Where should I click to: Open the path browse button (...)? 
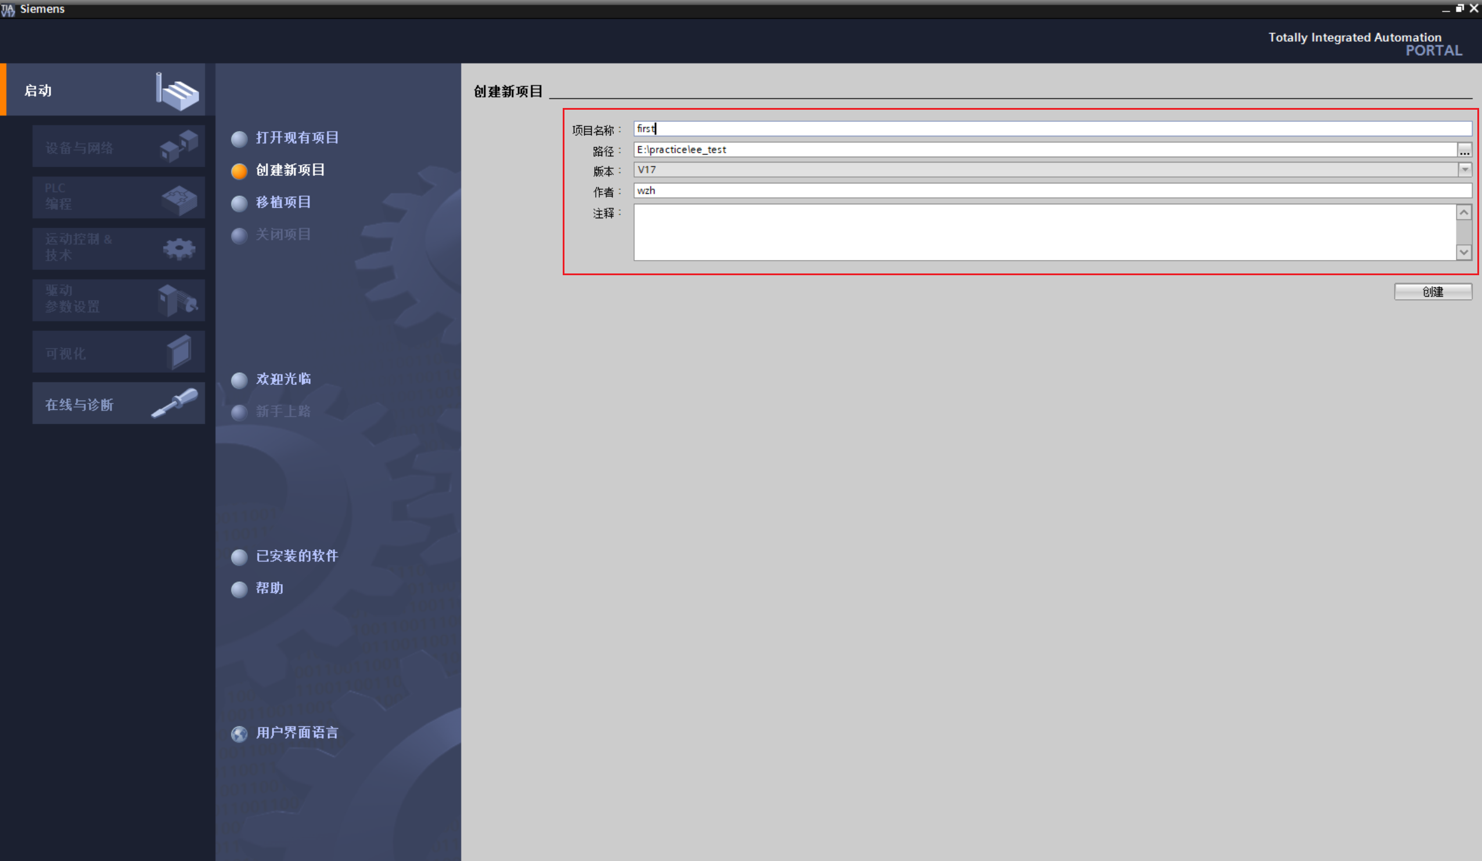coord(1465,150)
